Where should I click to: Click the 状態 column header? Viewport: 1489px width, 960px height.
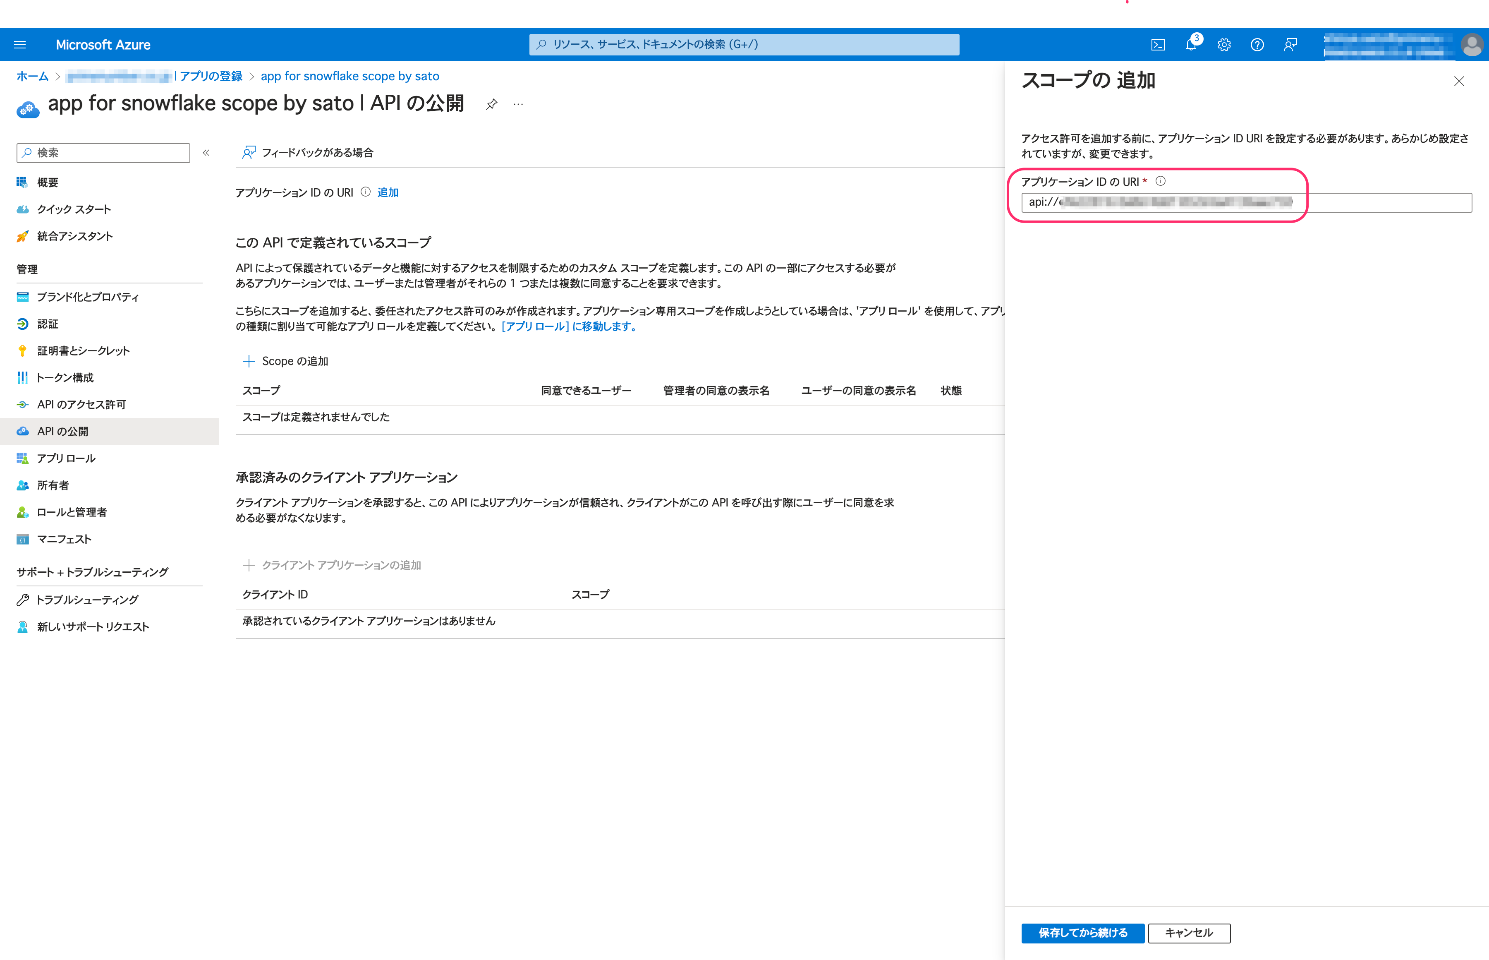pos(951,391)
